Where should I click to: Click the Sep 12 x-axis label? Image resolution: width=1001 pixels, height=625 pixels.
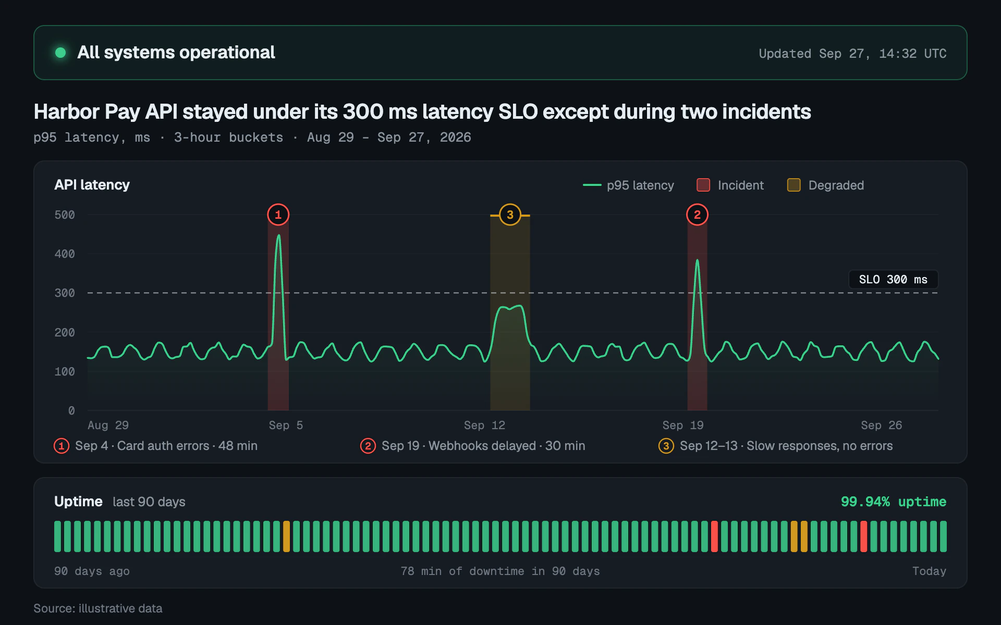coord(484,425)
